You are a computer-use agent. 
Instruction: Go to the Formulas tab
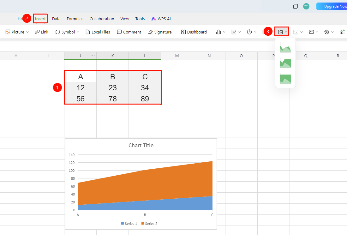pyautogui.click(x=75, y=19)
